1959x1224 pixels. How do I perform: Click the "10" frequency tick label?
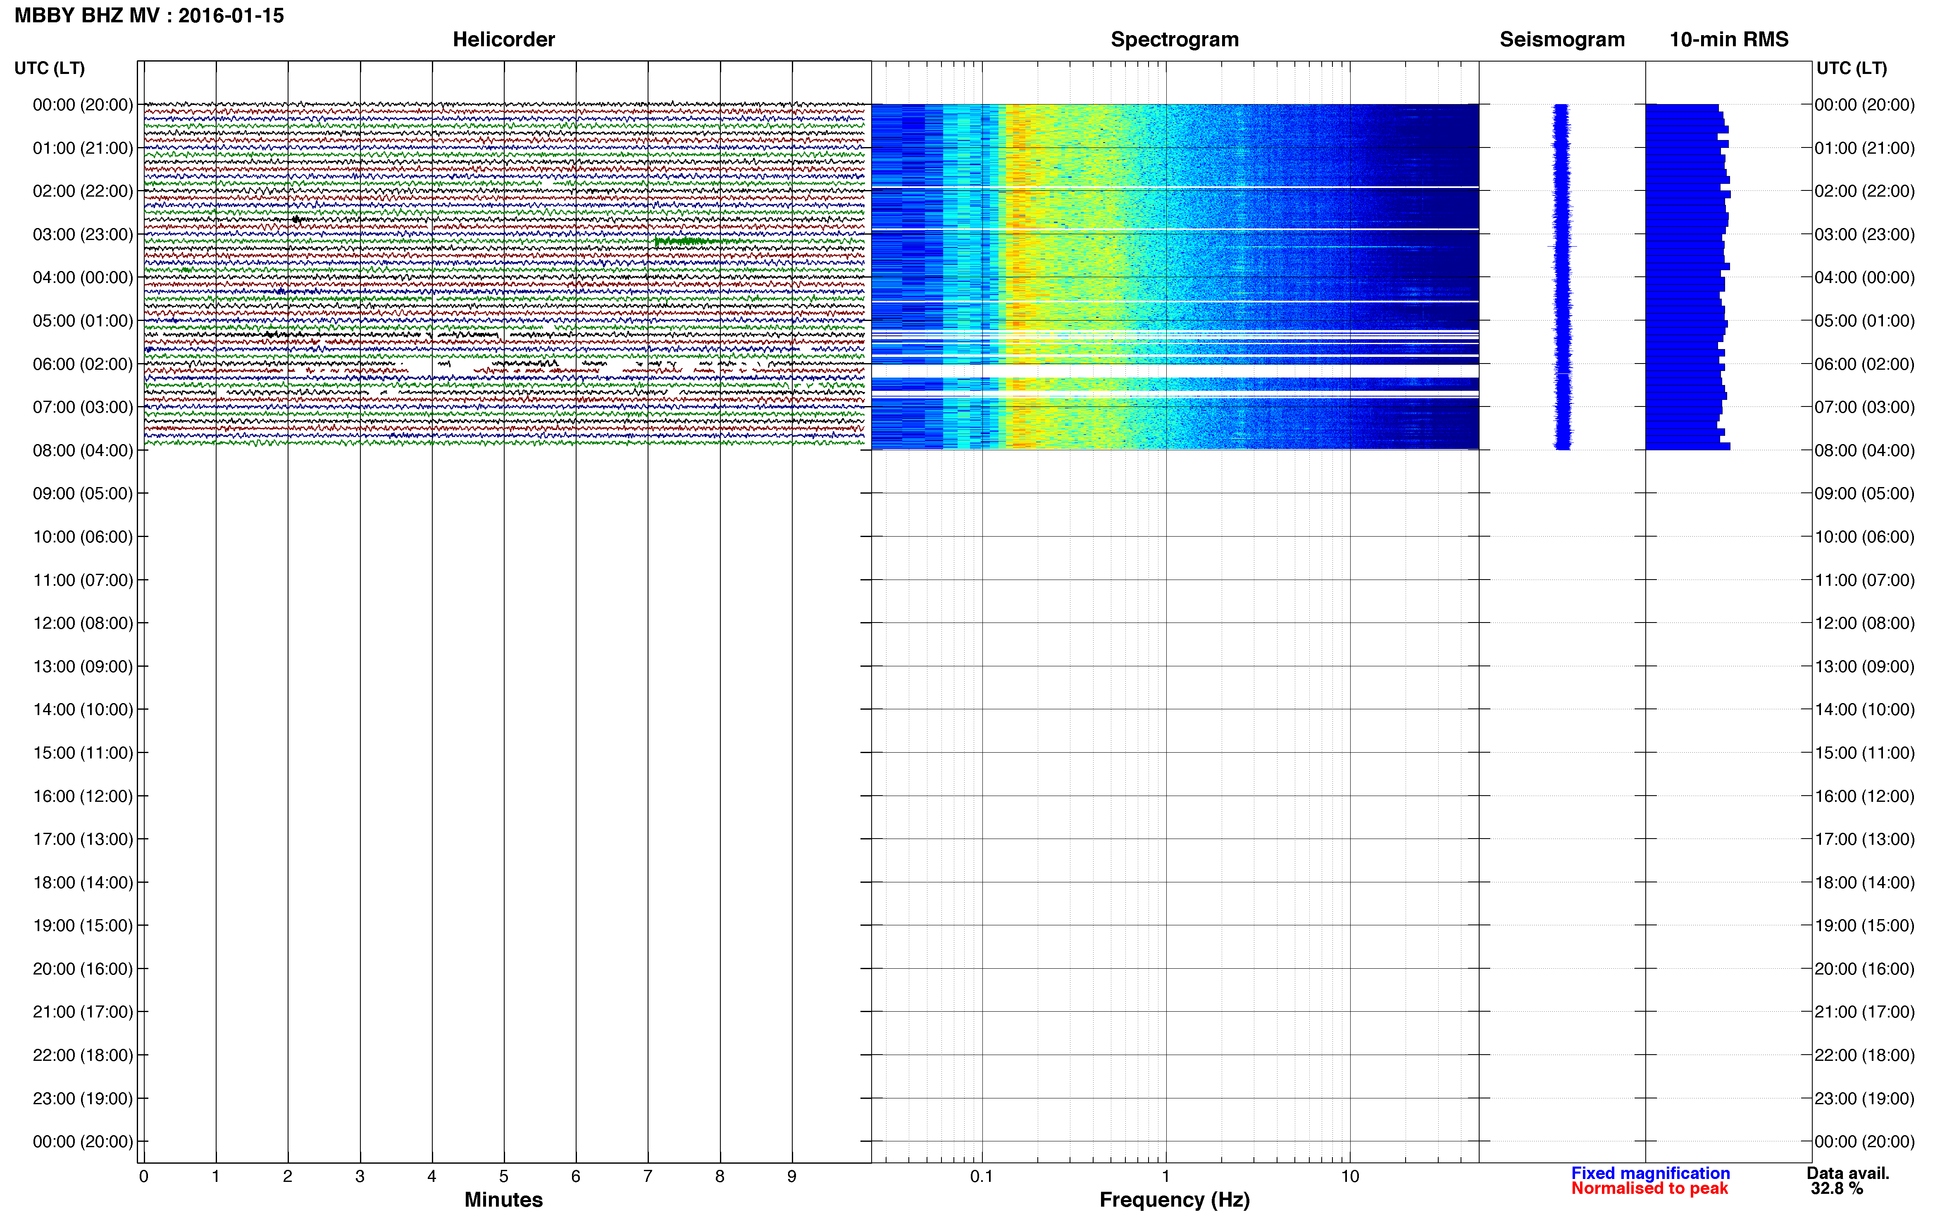click(x=1350, y=1176)
